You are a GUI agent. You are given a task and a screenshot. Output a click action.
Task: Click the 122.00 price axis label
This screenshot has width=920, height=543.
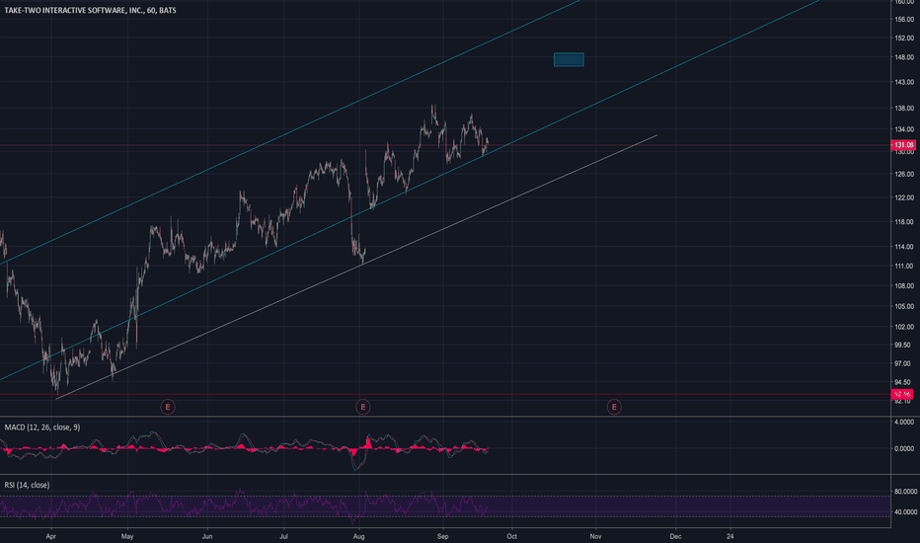(x=904, y=197)
